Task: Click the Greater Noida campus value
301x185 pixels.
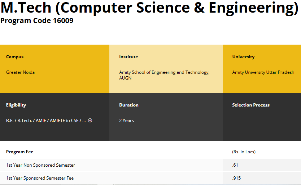Action: 21,72
